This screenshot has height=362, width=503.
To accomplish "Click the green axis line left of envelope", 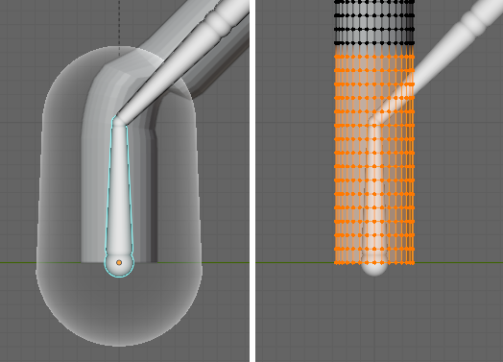I will pos(17,262).
